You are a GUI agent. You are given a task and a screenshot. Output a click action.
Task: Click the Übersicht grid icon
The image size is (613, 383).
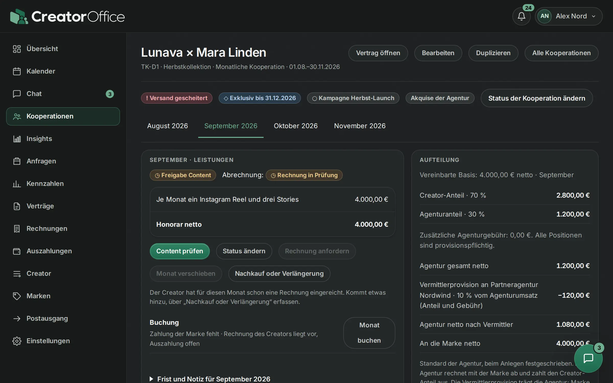tap(17, 49)
